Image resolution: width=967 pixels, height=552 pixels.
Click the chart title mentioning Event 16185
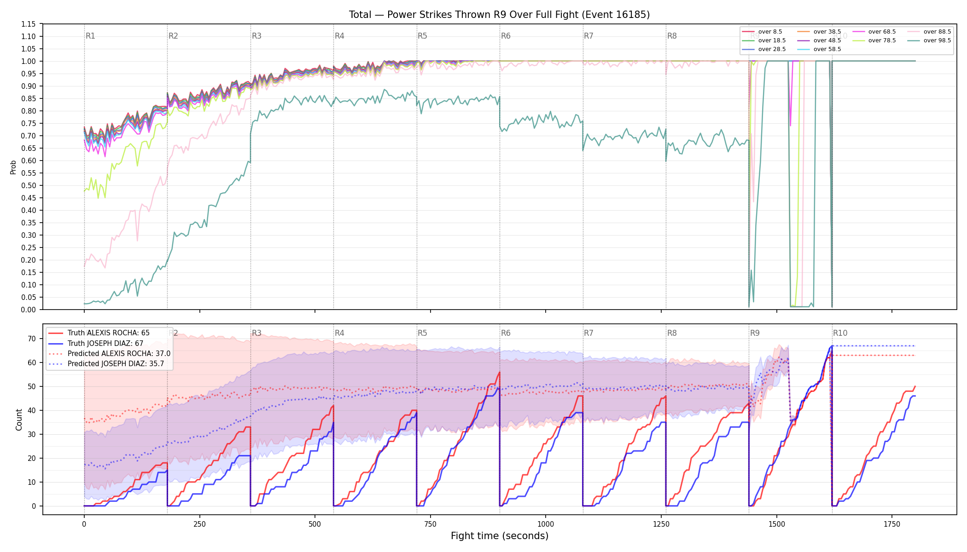click(499, 15)
